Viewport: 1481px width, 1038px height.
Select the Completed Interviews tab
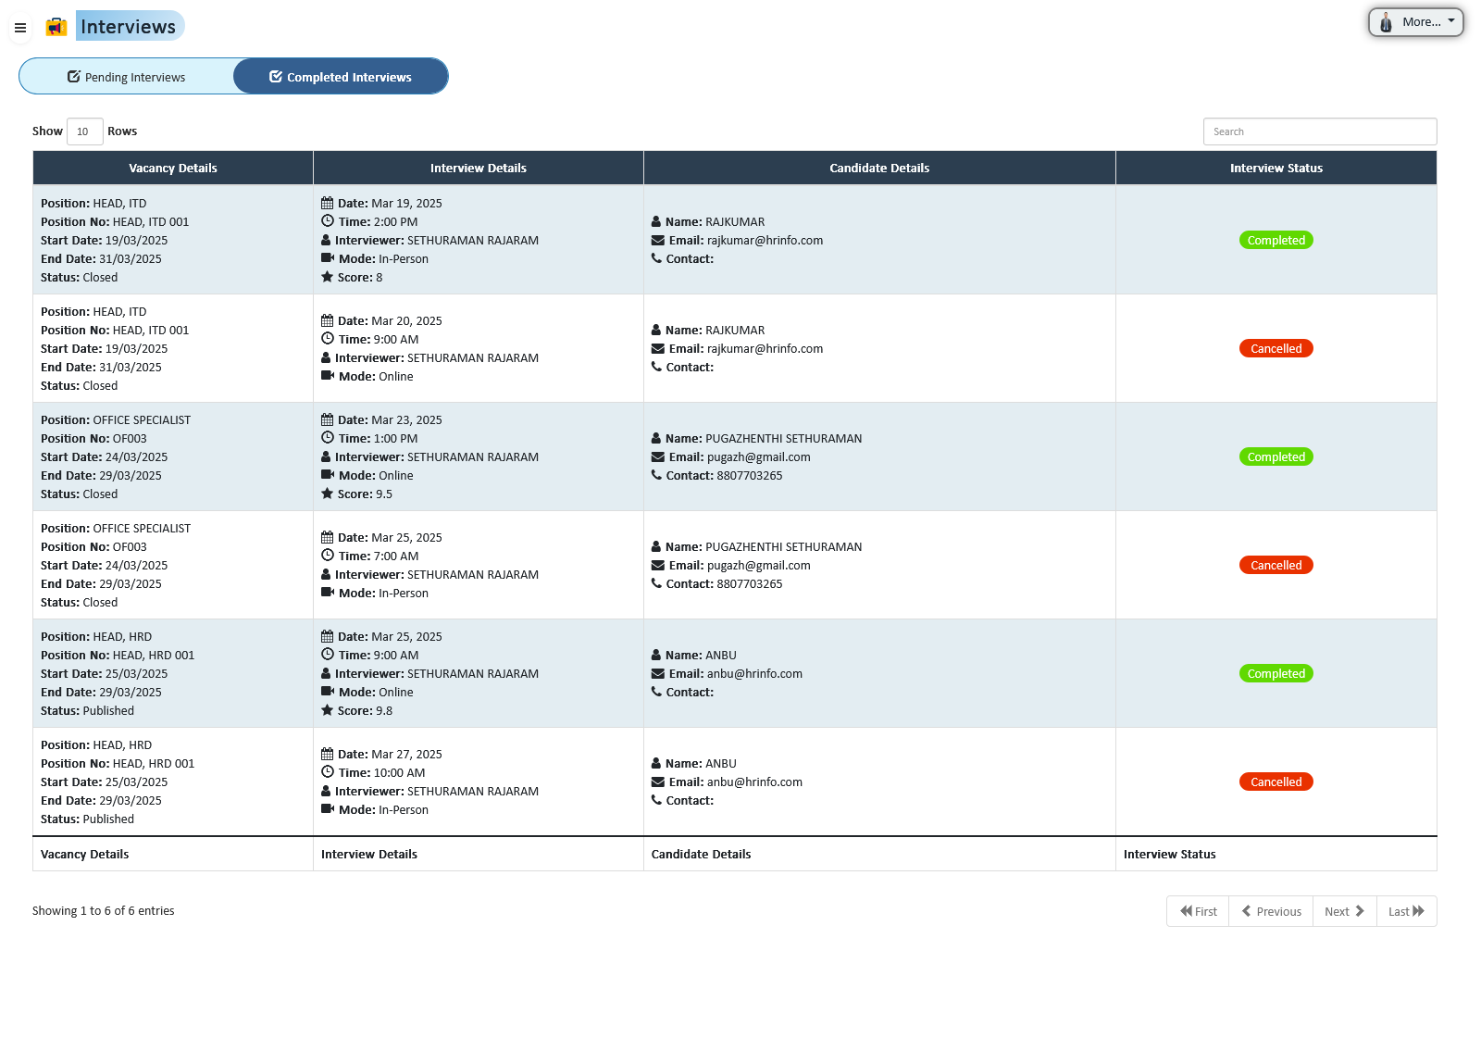[x=340, y=76]
